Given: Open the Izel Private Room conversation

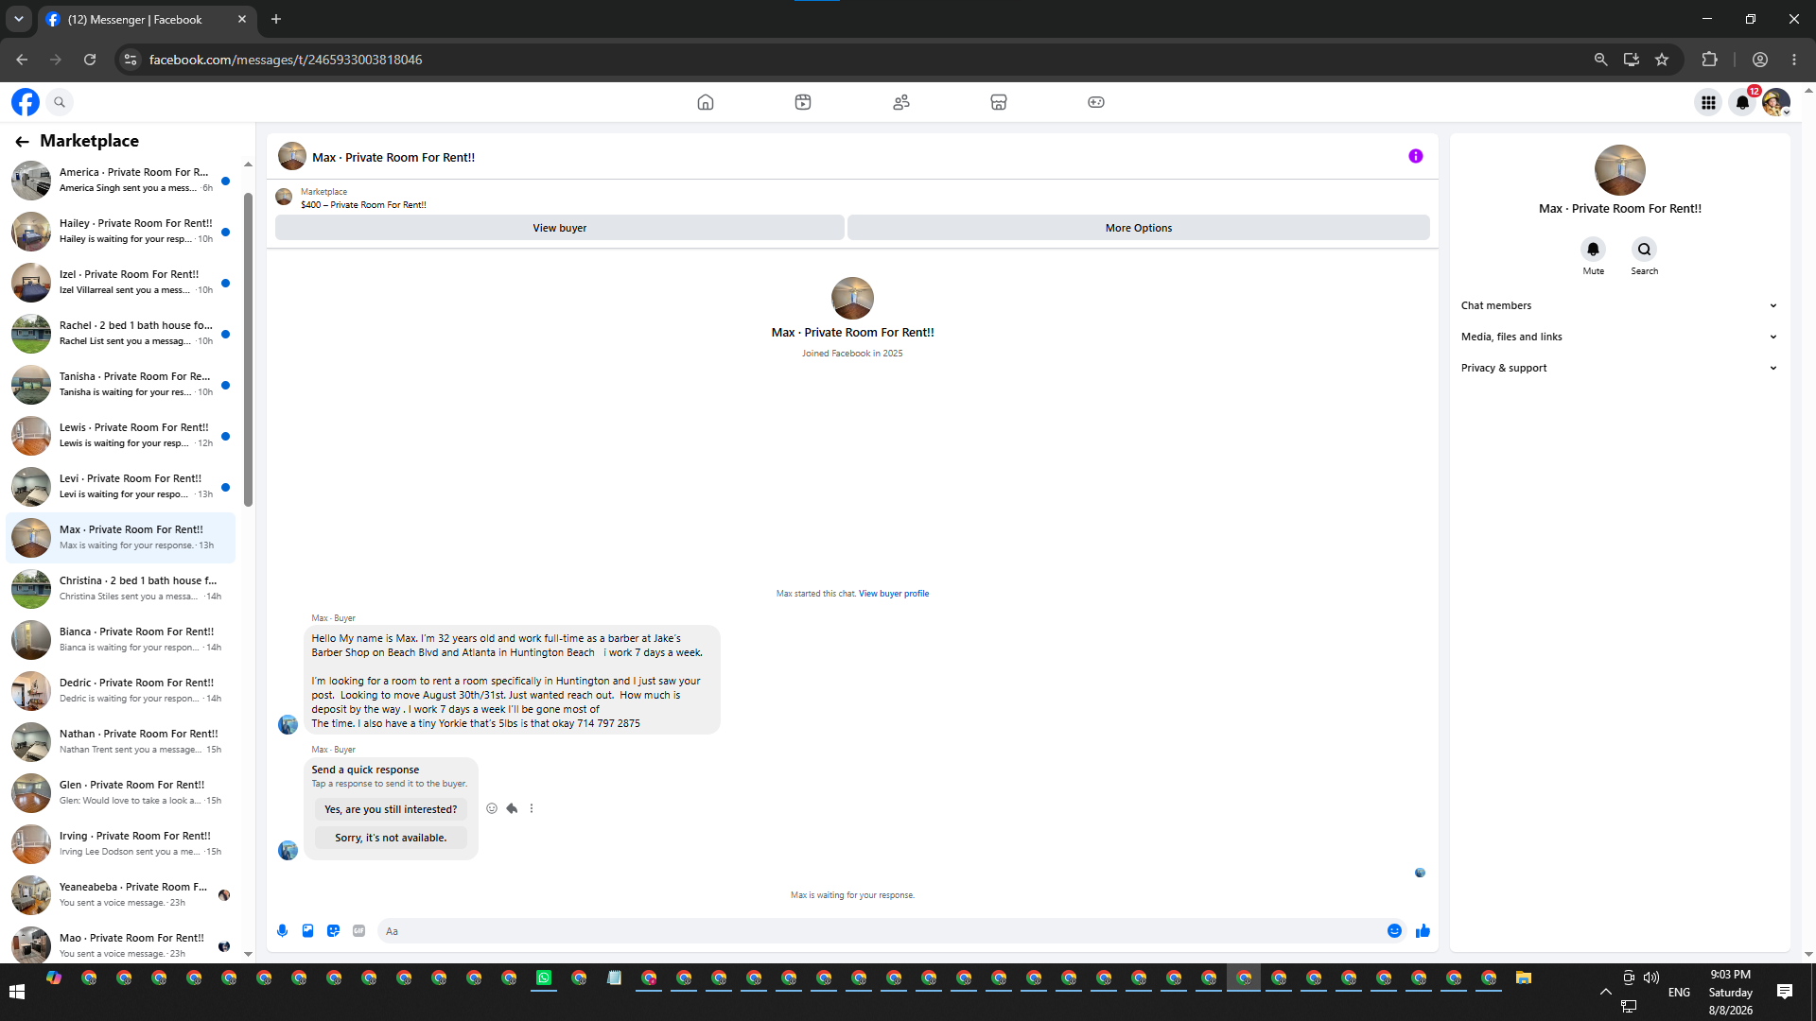Looking at the screenshot, I should 121,283.
